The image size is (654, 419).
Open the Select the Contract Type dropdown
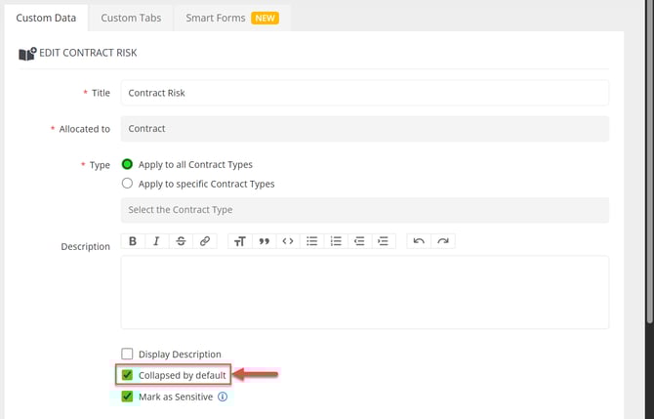(x=364, y=210)
